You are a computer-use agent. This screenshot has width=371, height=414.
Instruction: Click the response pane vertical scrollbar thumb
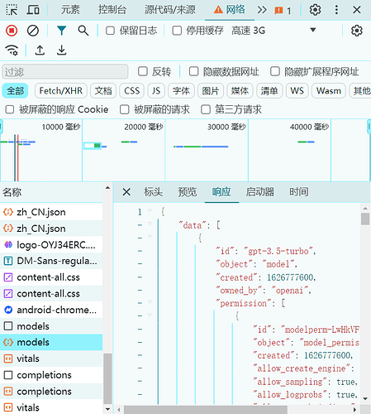[x=365, y=219]
